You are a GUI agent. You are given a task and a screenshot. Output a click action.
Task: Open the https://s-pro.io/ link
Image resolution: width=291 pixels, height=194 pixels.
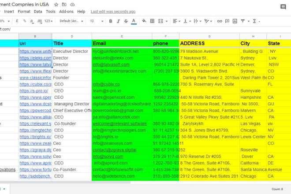click(x=34, y=91)
